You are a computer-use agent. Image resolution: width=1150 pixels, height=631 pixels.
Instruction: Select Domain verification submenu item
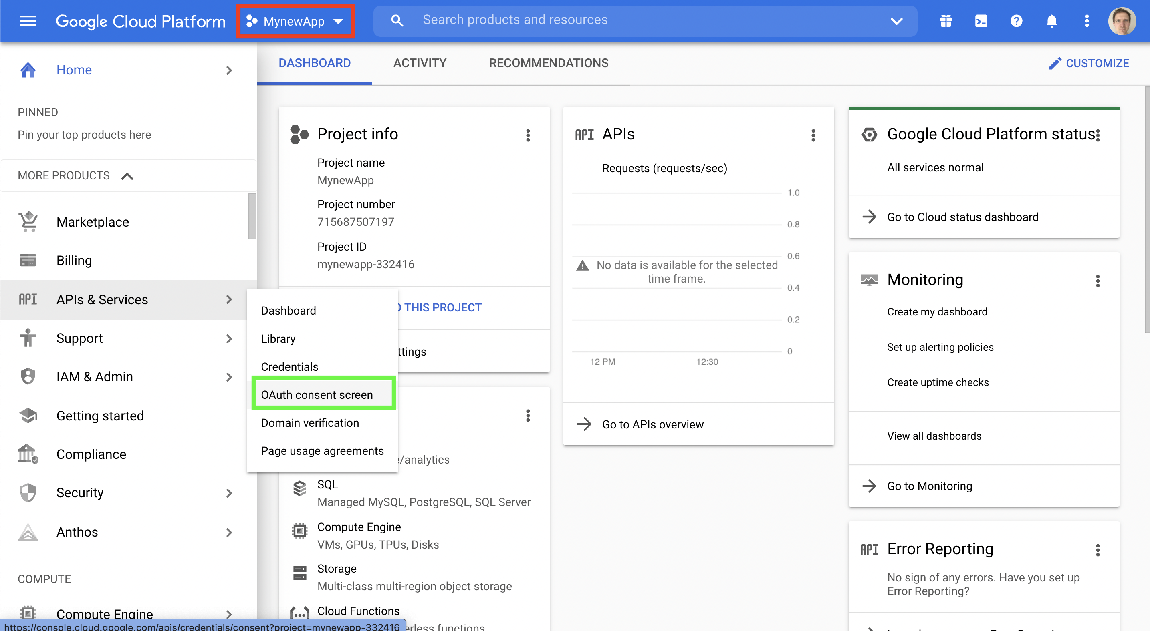point(310,423)
